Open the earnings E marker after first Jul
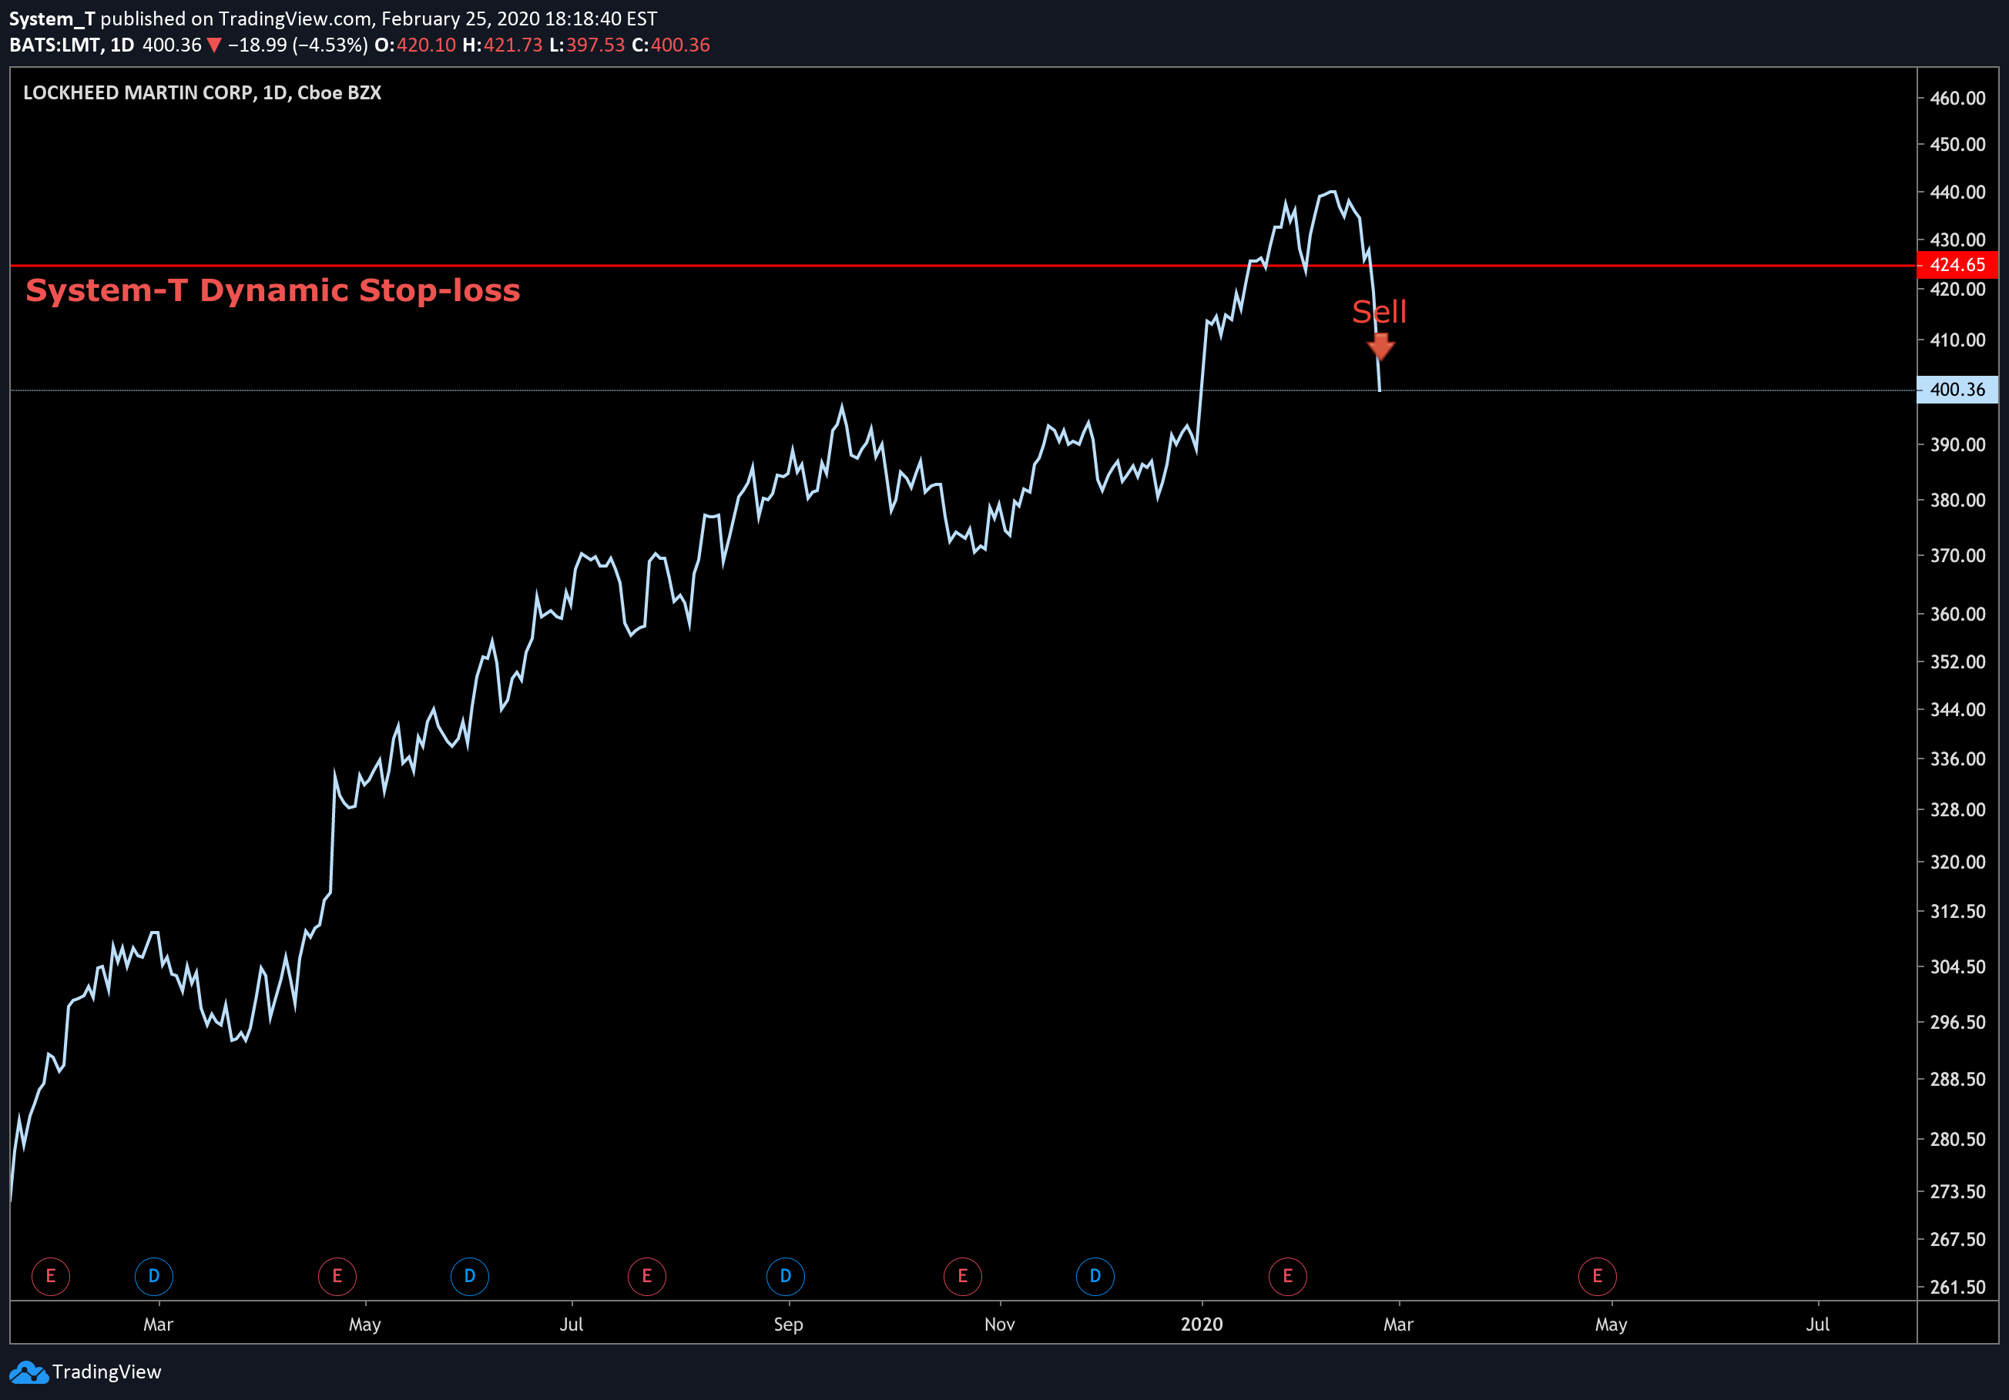Screen dimensions: 2009x1400 click(x=646, y=1276)
